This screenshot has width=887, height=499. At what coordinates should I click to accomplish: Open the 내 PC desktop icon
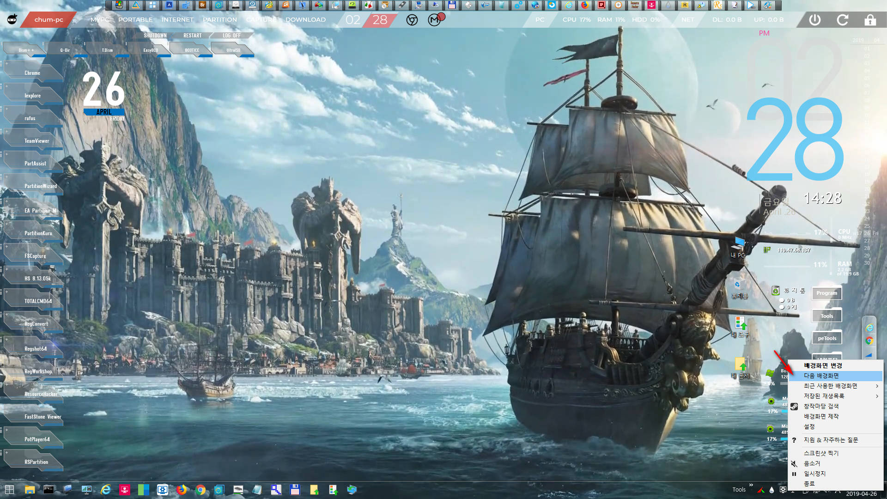(738, 247)
